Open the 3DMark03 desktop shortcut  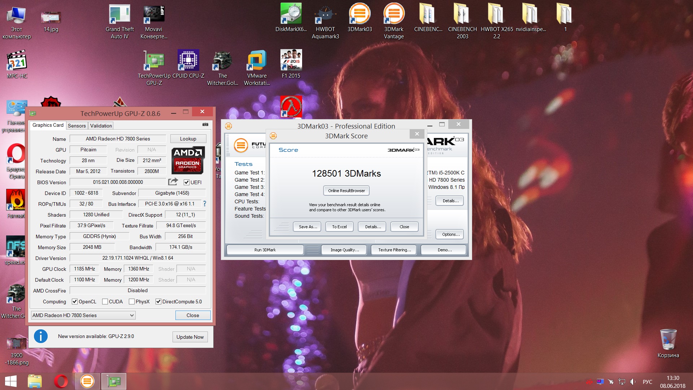pyautogui.click(x=359, y=18)
